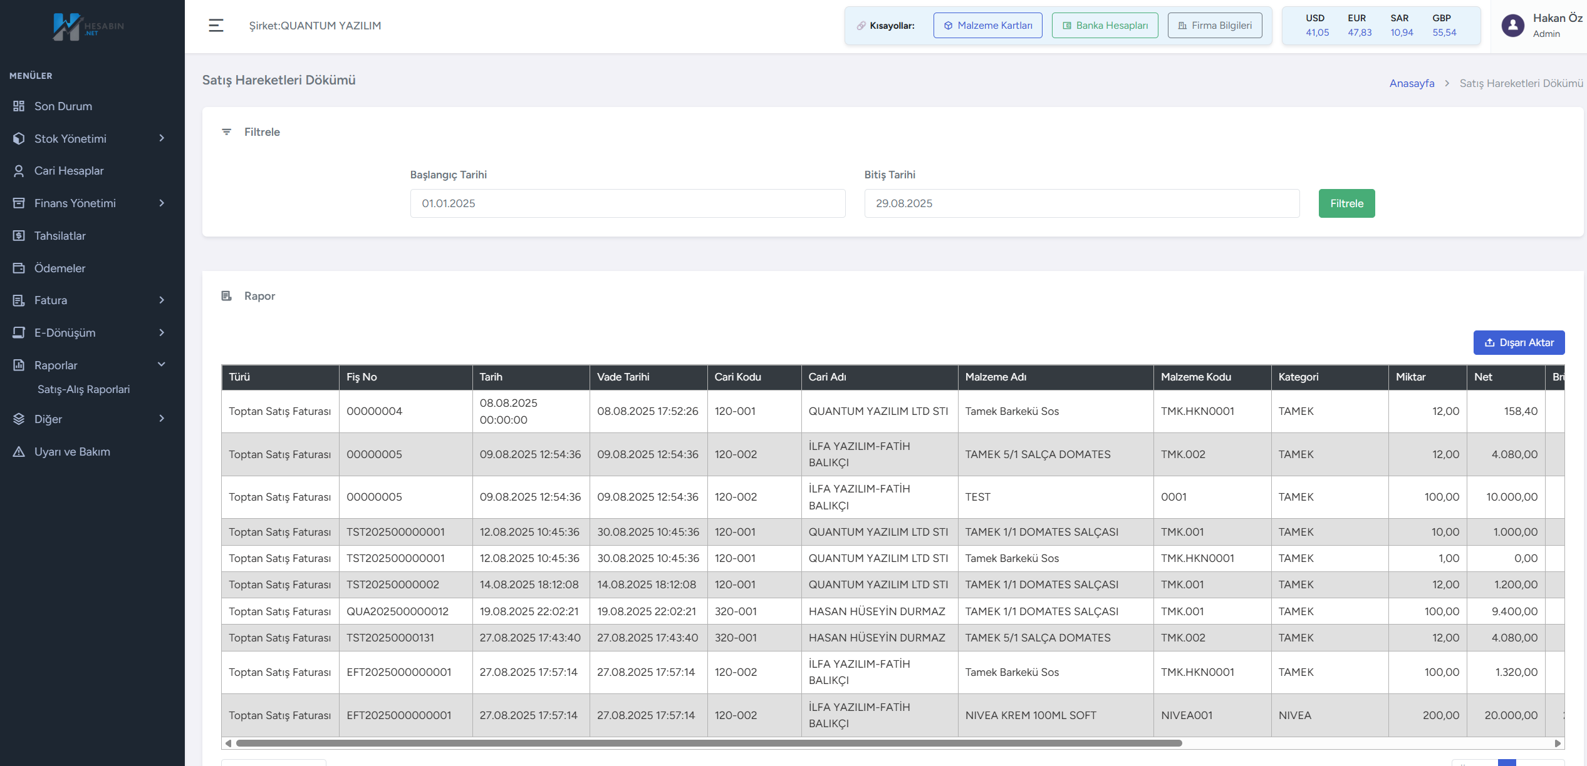1587x766 pixels.
Task: Click the Tahsilatlar sidebar icon
Action: [x=19, y=236]
